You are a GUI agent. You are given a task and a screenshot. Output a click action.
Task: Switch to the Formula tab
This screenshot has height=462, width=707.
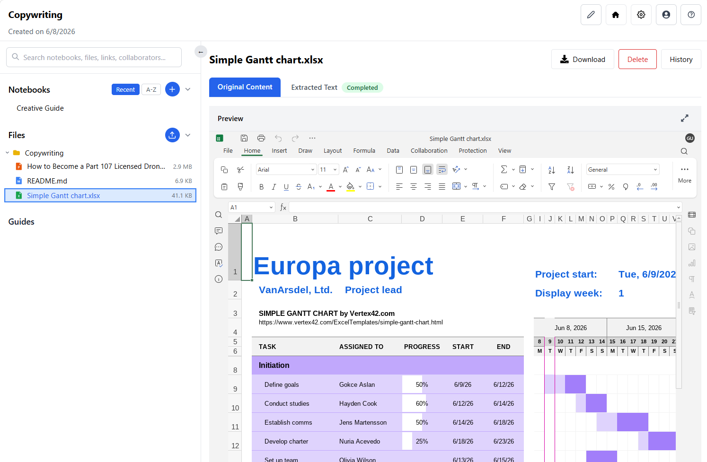tap(364, 150)
